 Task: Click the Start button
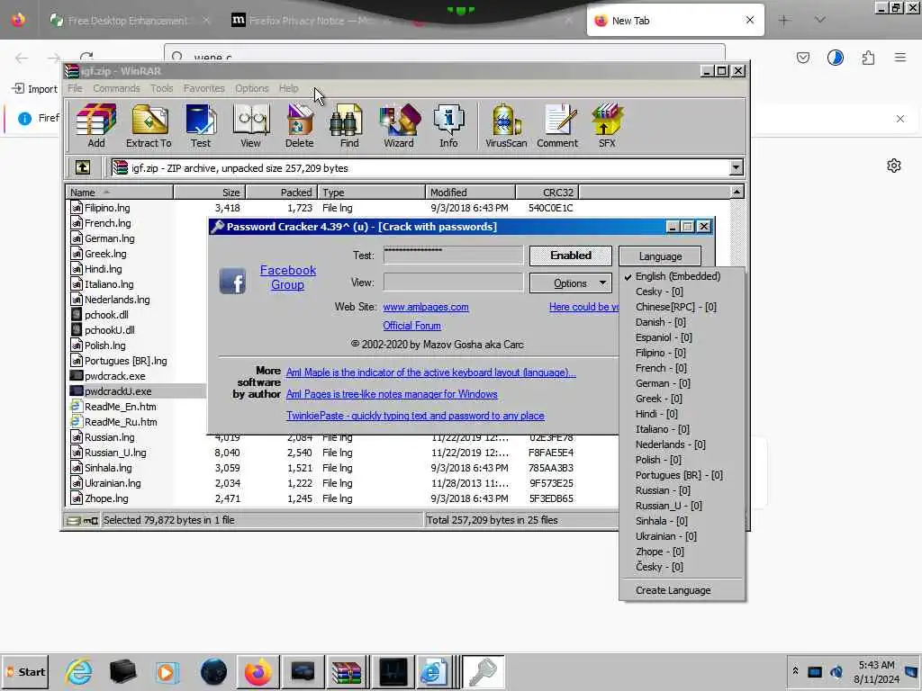click(26, 671)
